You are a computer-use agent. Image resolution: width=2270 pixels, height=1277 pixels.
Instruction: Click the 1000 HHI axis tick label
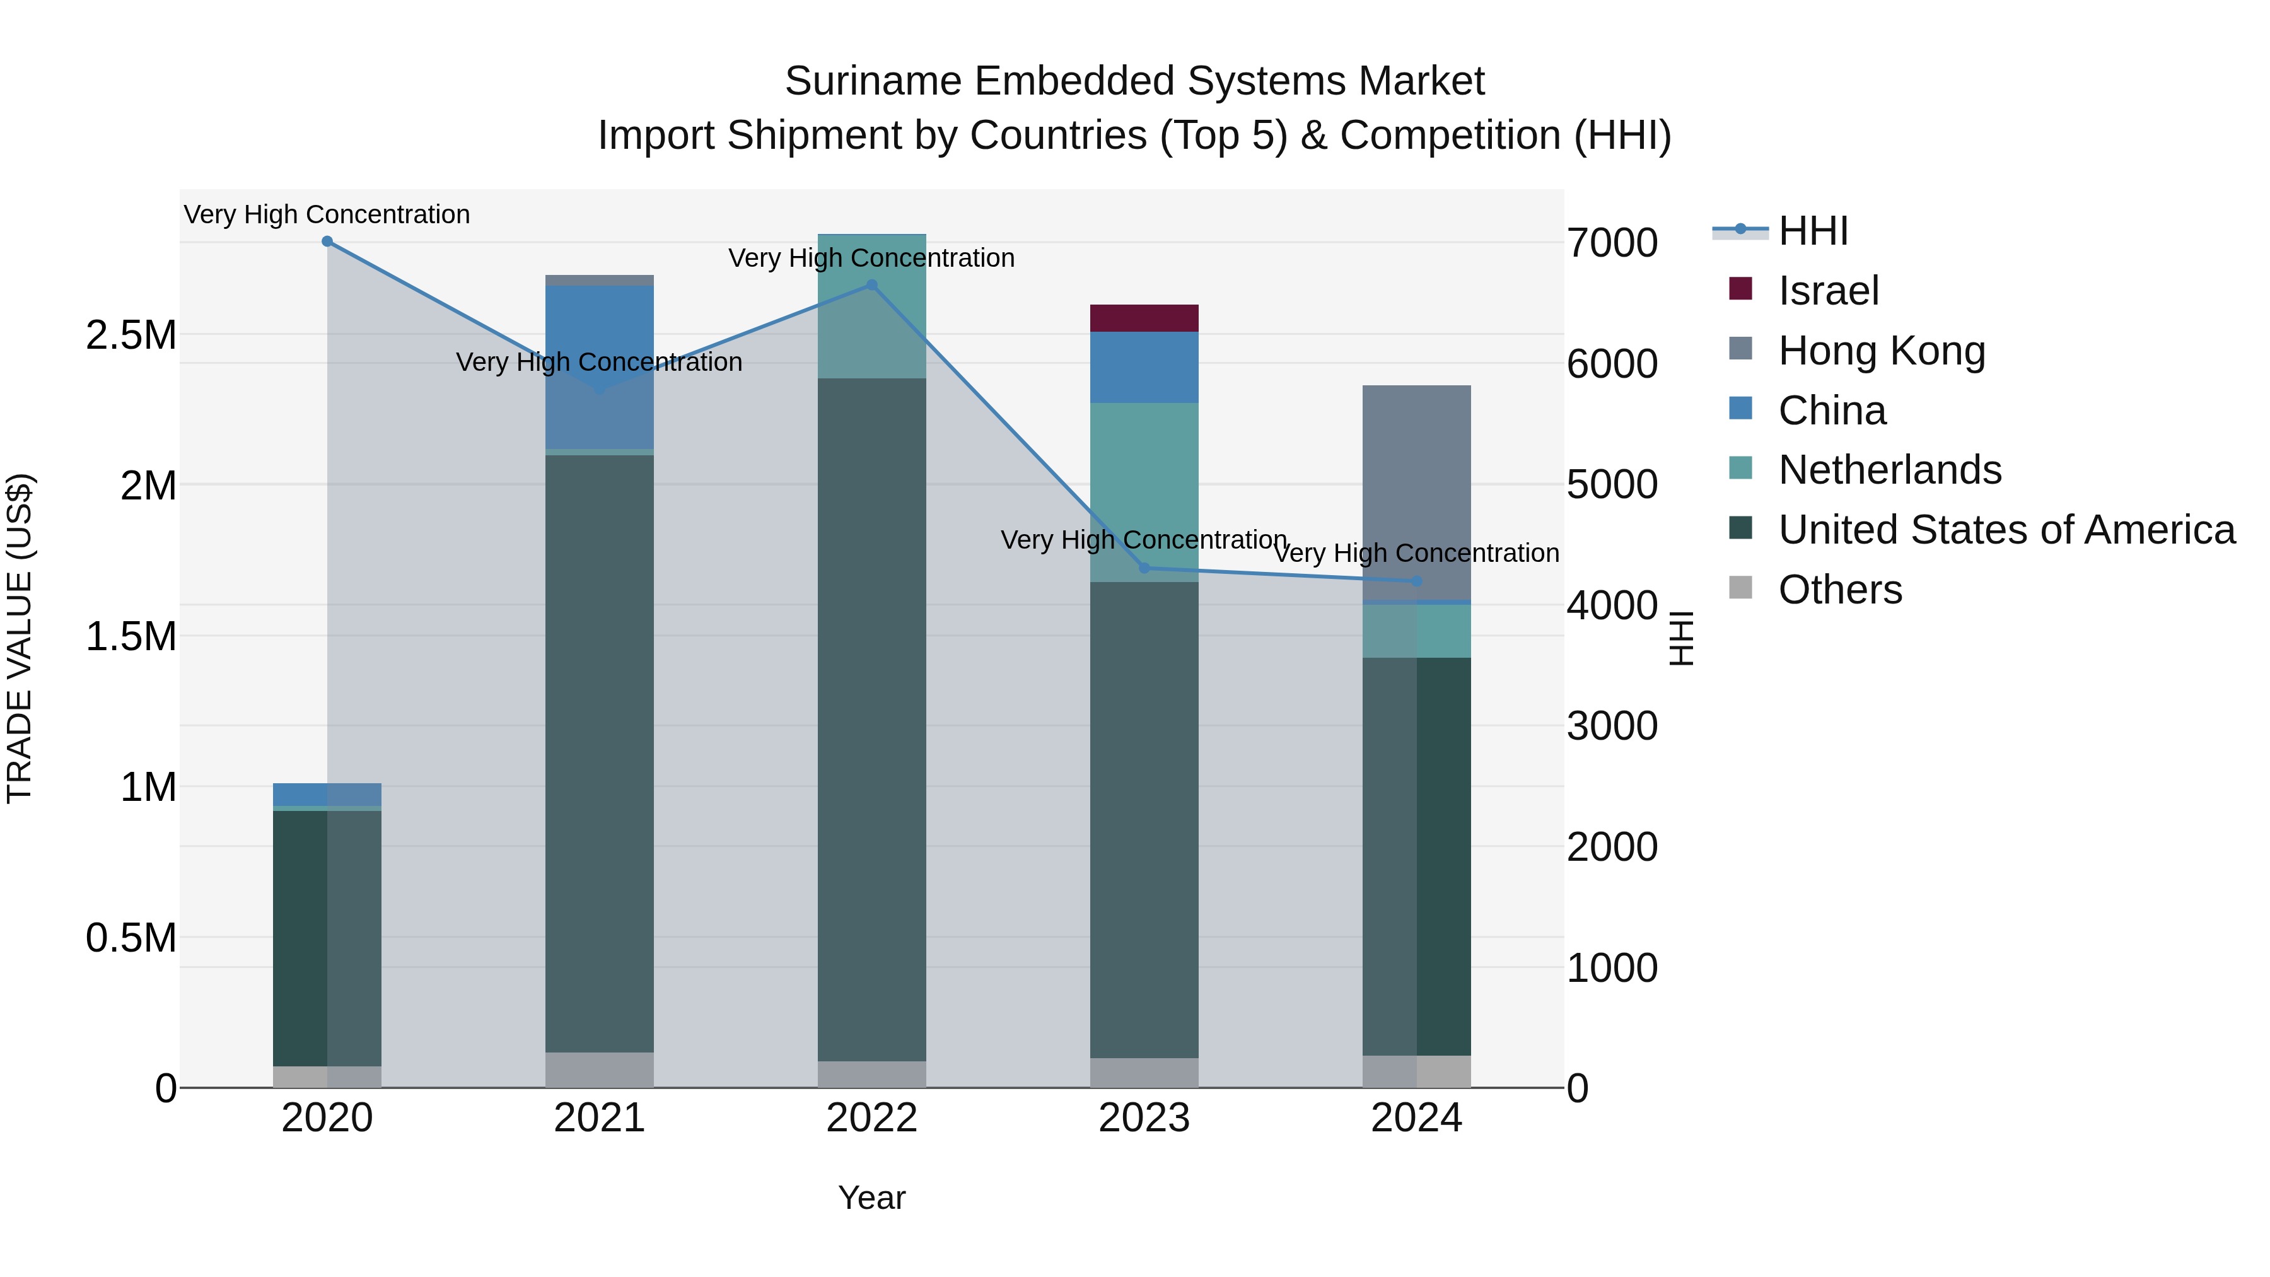(1612, 967)
